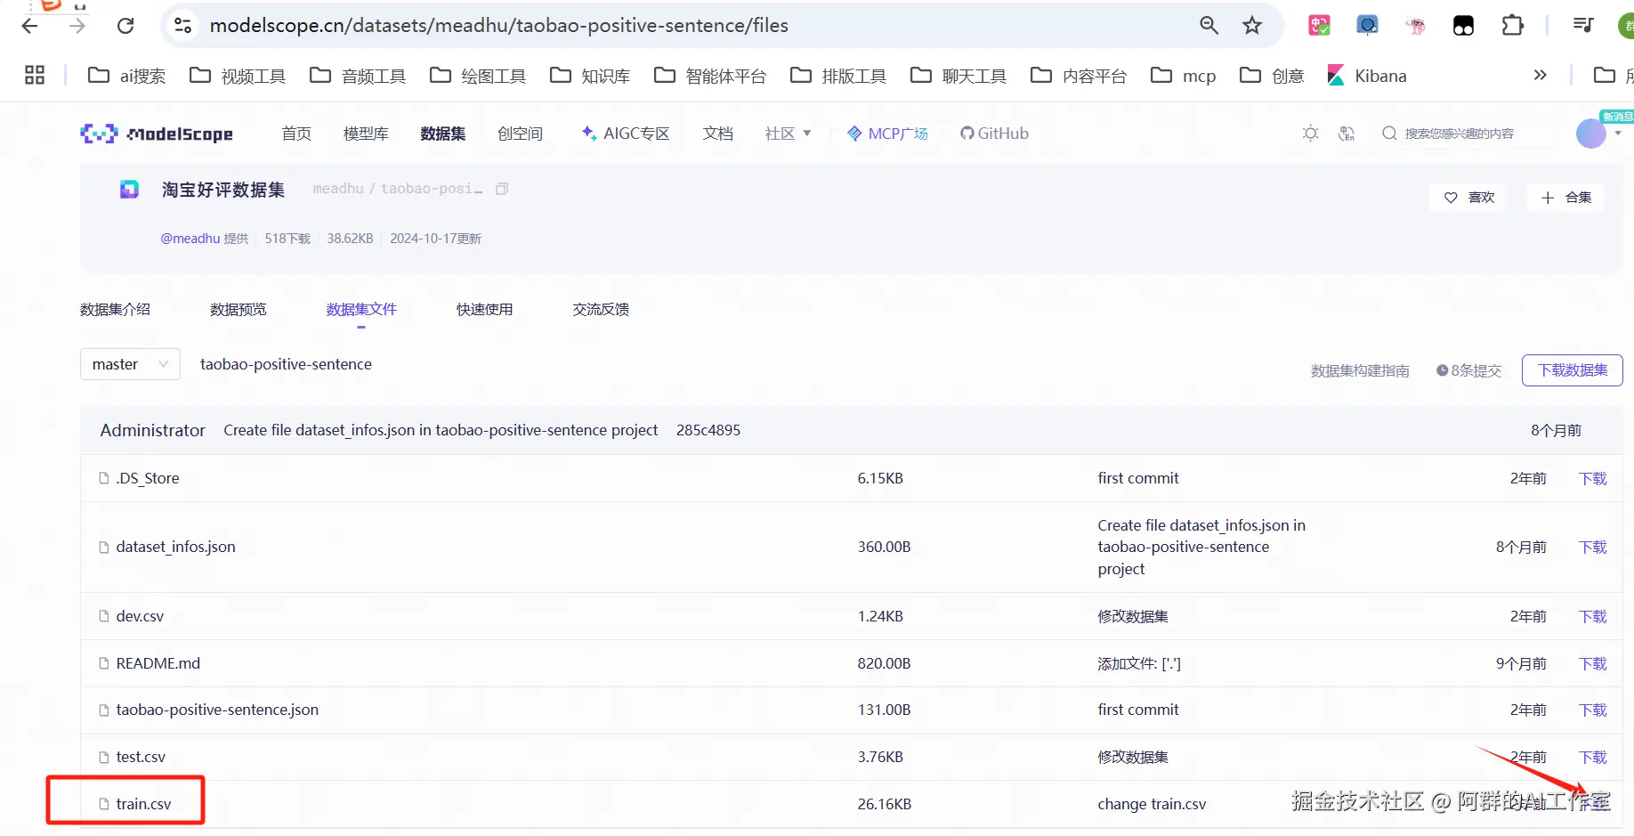Click the 下载数据集 button
Viewport: 1634px width, 836px height.
[1573, 370]
